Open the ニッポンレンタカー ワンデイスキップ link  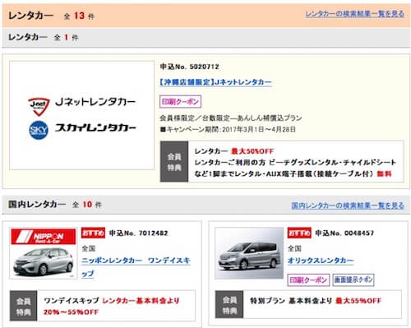coord(136,266)
